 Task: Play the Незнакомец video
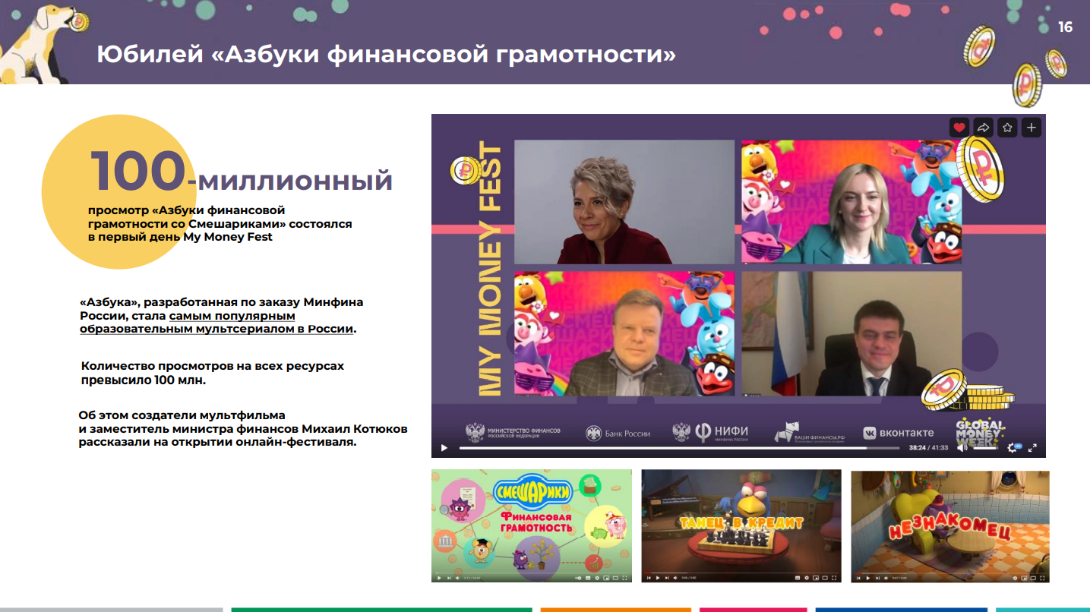coord(868,578)
